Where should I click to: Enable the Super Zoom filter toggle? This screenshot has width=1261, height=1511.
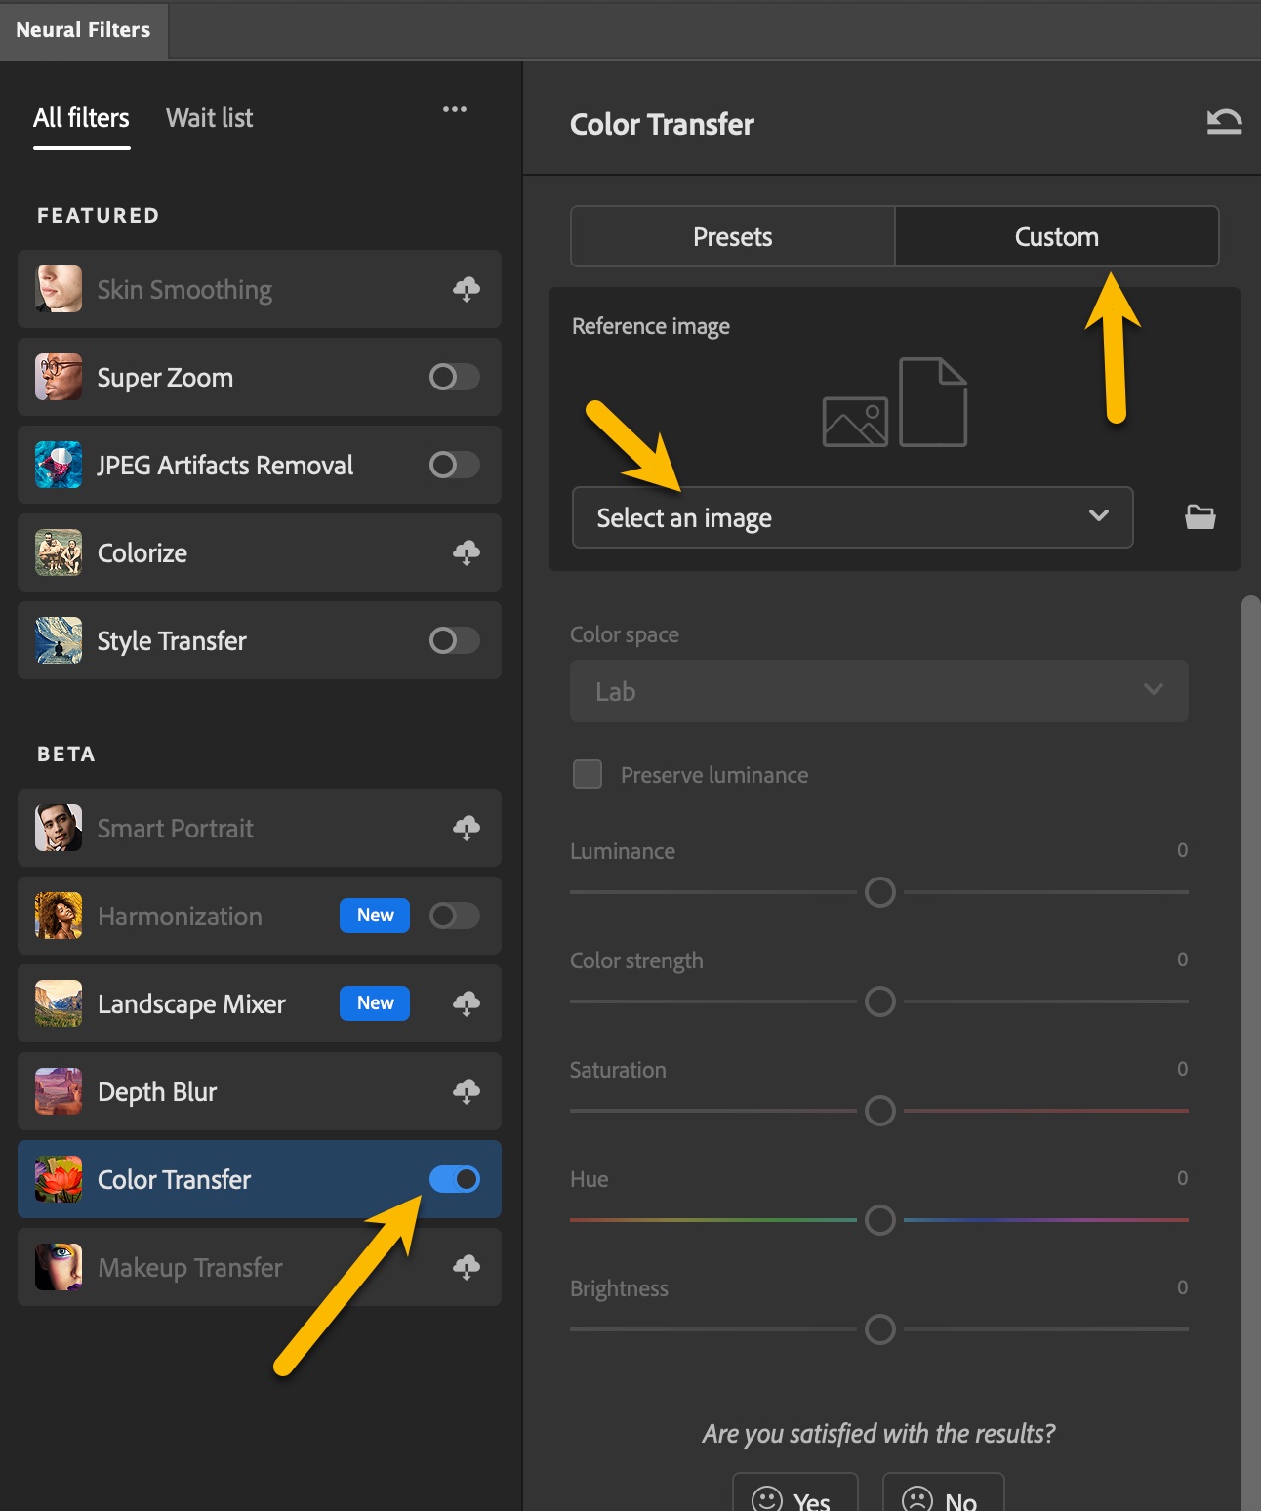[455, 377]
